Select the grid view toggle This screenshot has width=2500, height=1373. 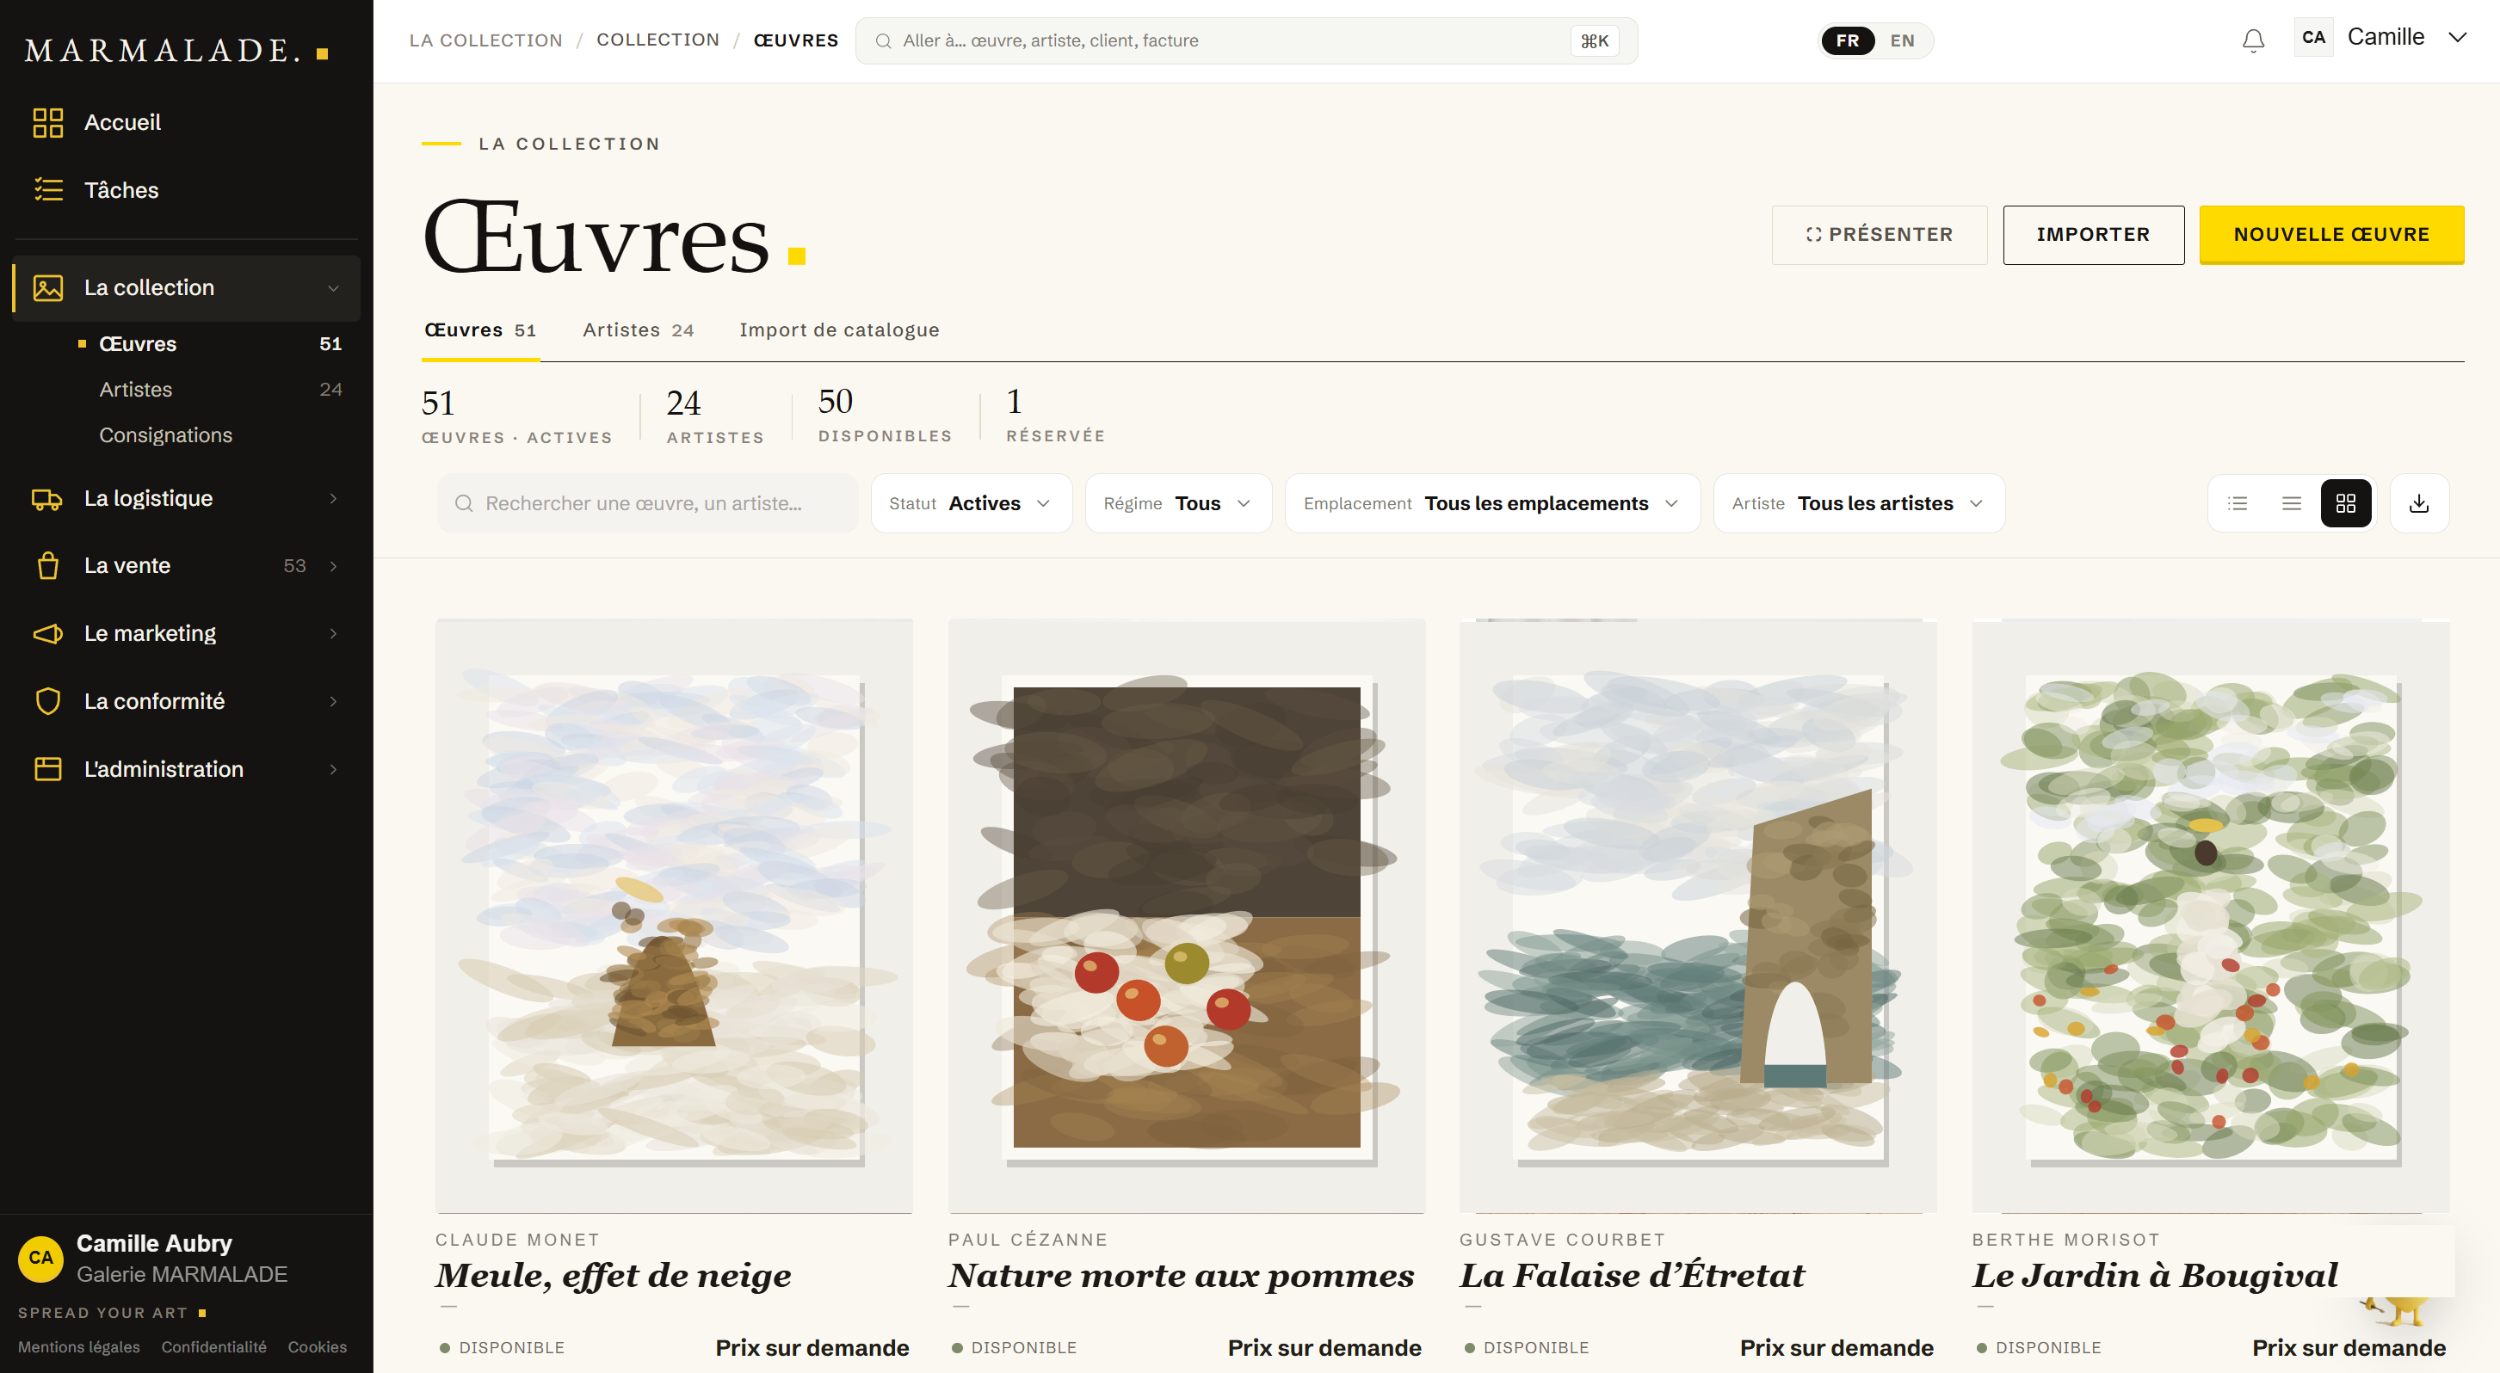click(x=2346, y=502)
